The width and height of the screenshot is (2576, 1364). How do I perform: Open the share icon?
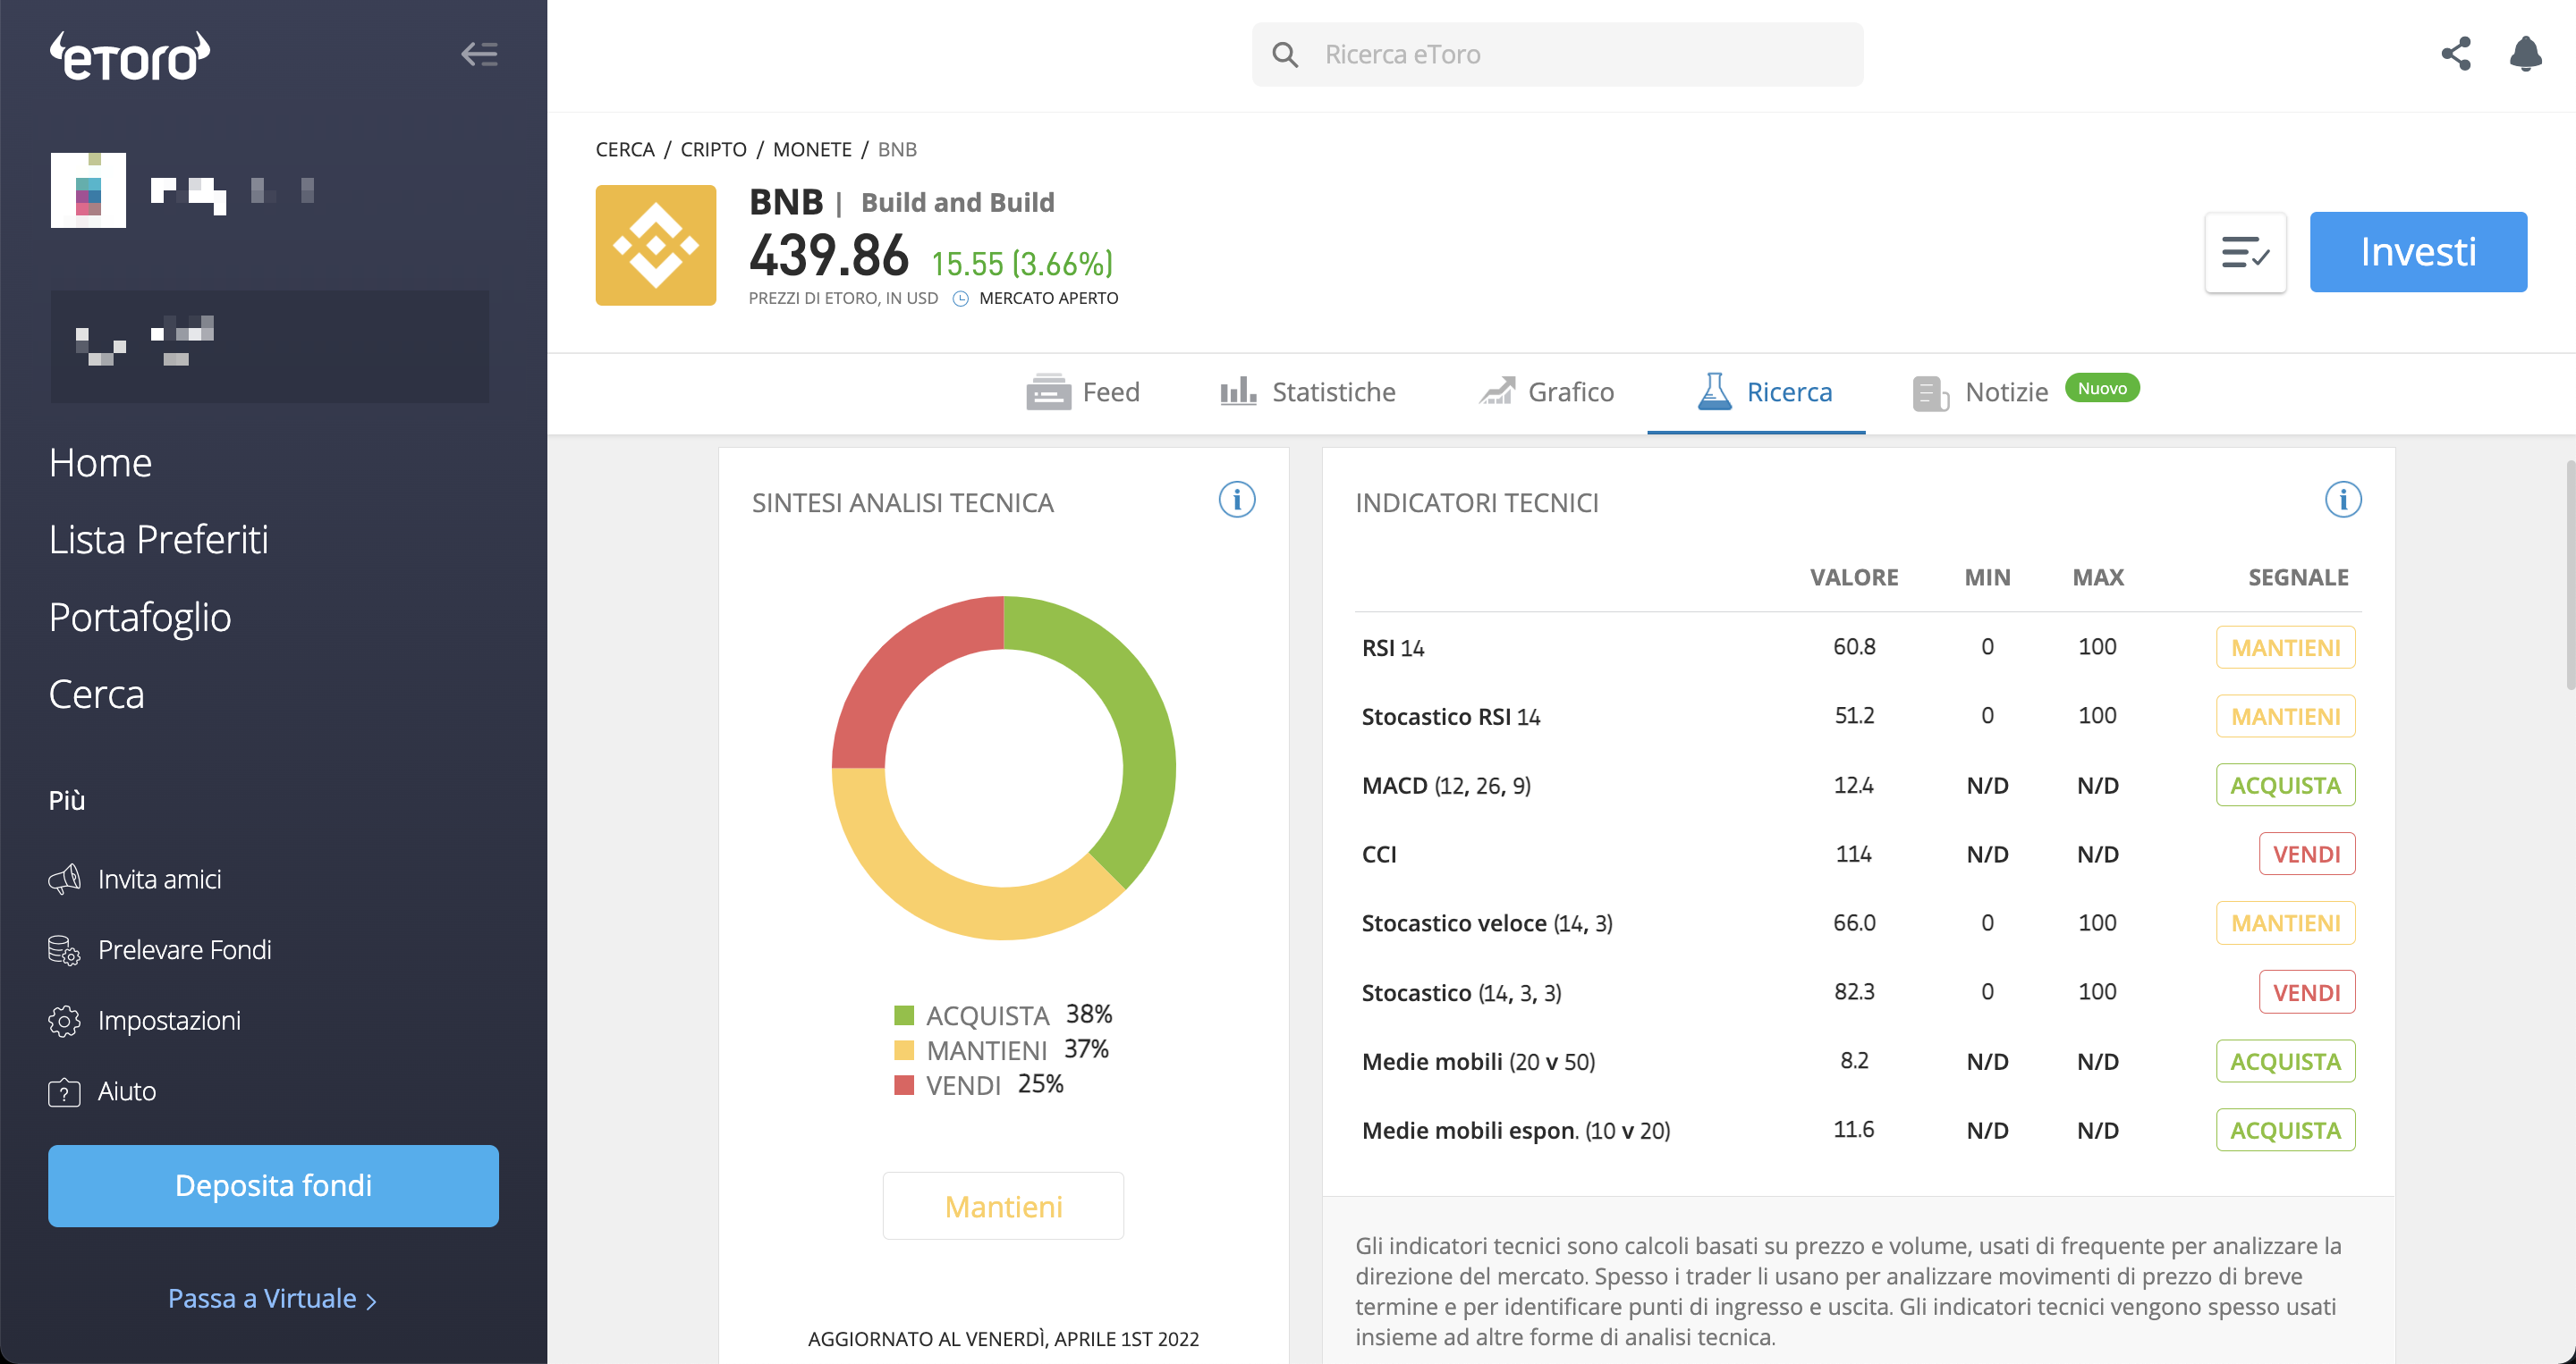(2456, 53)
